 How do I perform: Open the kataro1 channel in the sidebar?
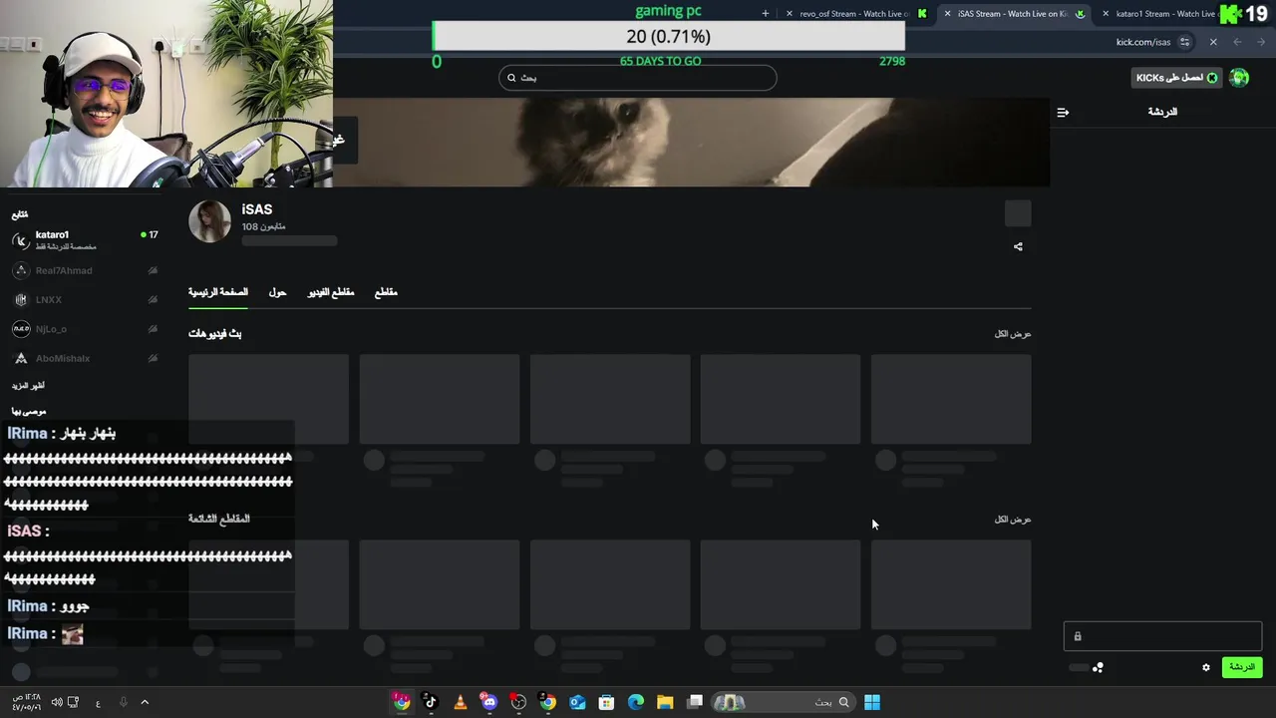[85, 239]
